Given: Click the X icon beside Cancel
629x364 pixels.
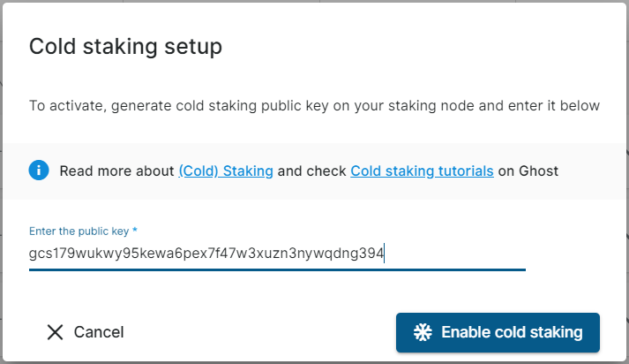Looking at the screenshot, I should 56,332.
